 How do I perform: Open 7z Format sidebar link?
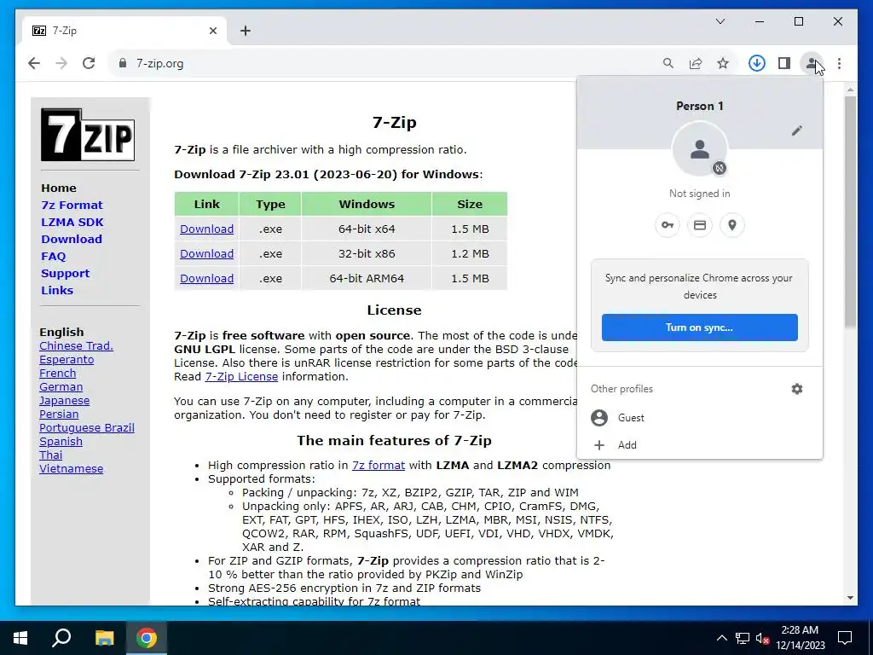[x=72, y=205]
